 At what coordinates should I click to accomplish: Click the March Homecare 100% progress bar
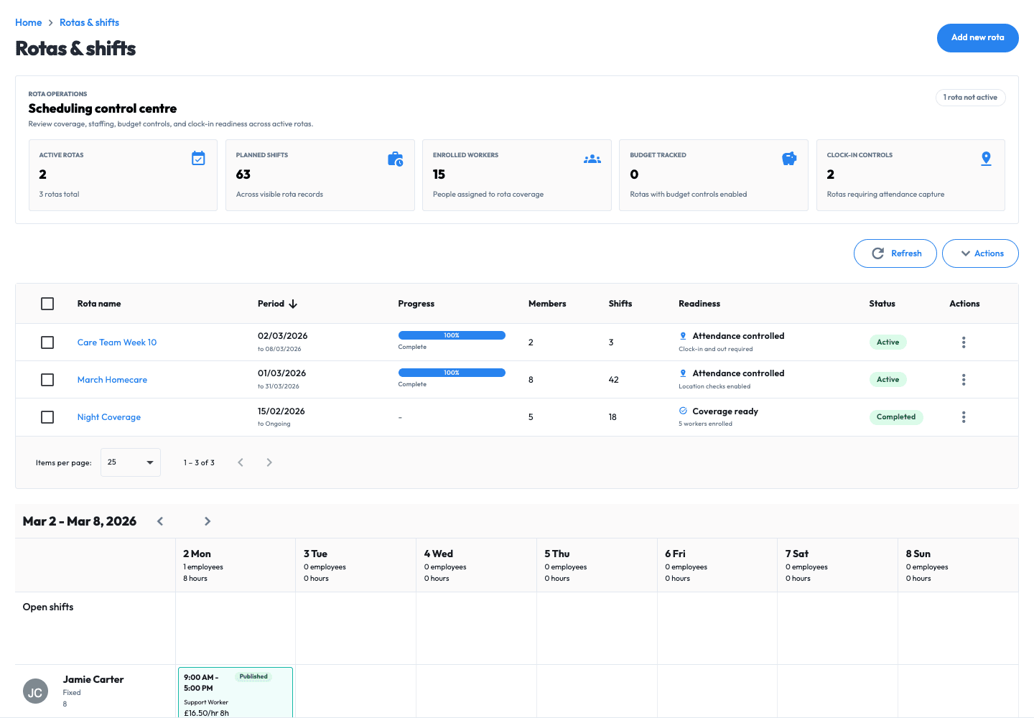pyautogui.click(x=452, y=373)
